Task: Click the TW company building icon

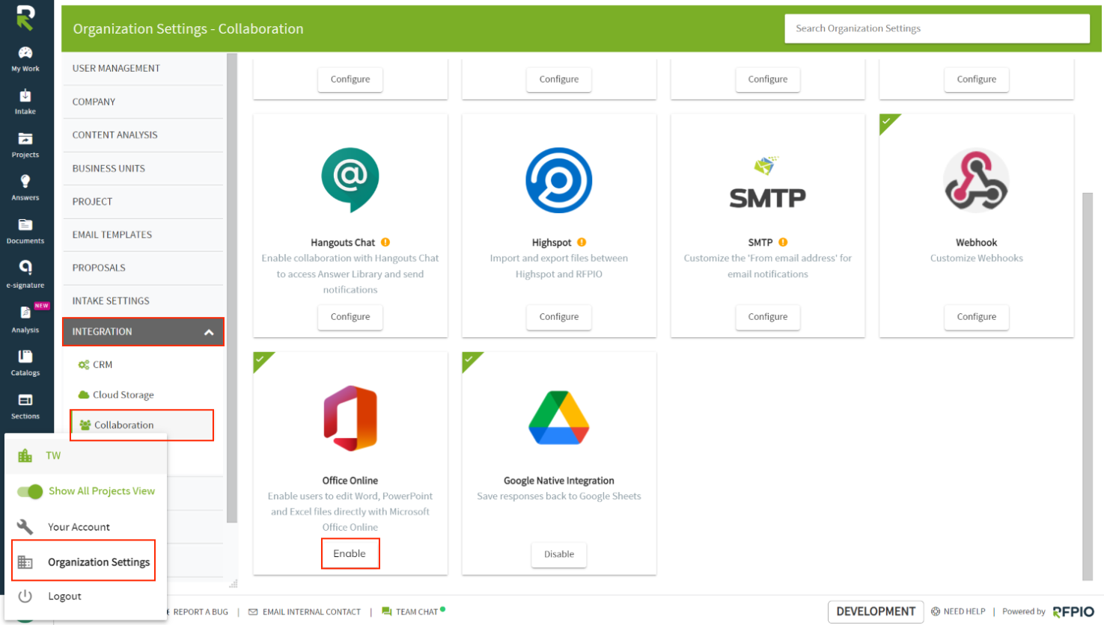Action: [25, 455]
